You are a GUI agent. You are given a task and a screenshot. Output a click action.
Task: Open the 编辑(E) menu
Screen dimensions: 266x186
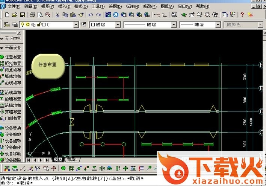[31, 6]
